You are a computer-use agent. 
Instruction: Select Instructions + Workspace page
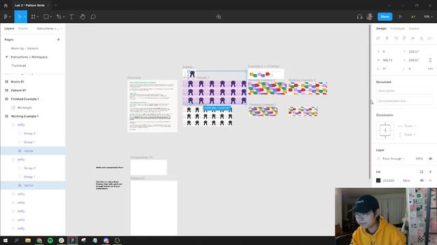point(29,57)
